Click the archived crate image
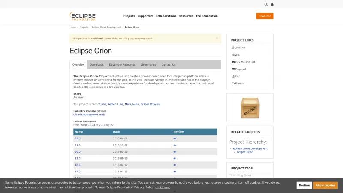Viewport: 343px width, 193px height. (250, 108)
